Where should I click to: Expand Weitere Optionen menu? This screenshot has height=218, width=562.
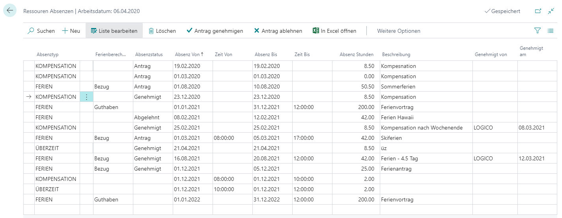pyautogui.click(x=399, y=31)
